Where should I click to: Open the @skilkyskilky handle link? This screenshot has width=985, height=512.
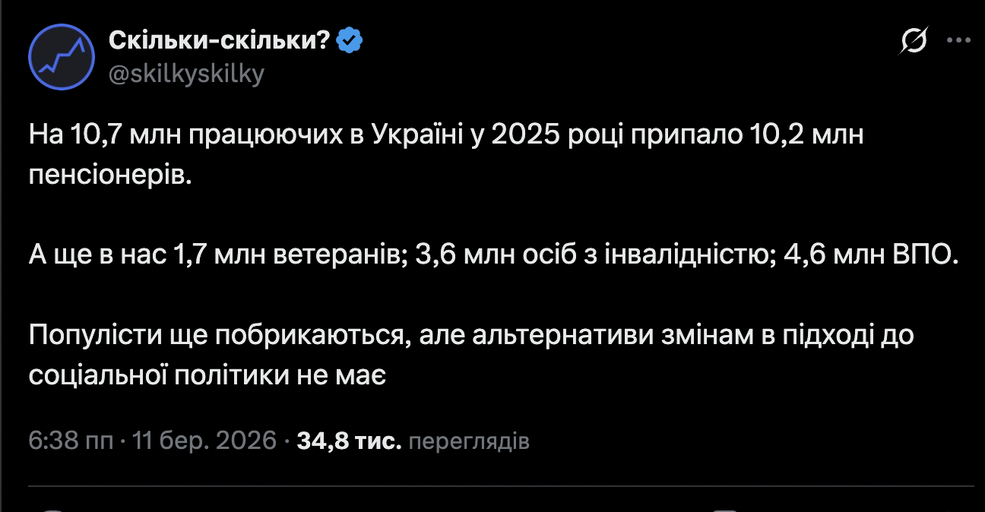[x=186, y=74]
